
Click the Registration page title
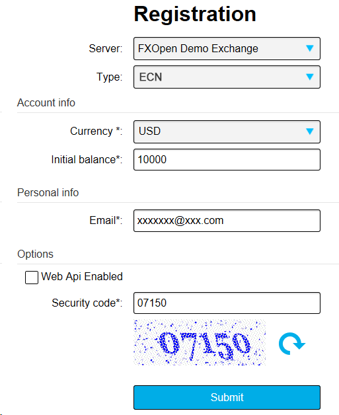click(x=195, y=14)
